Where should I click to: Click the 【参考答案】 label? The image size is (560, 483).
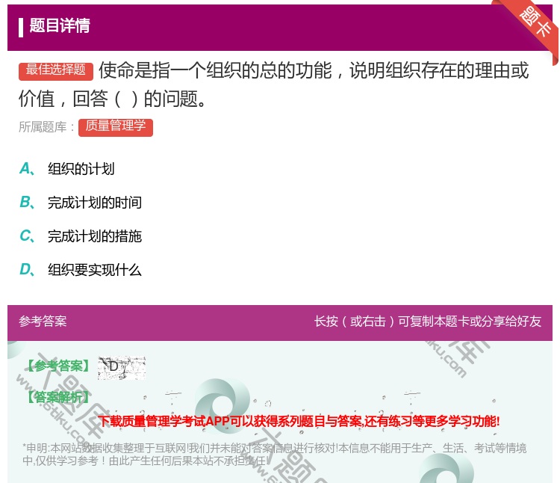coord(58,366)
